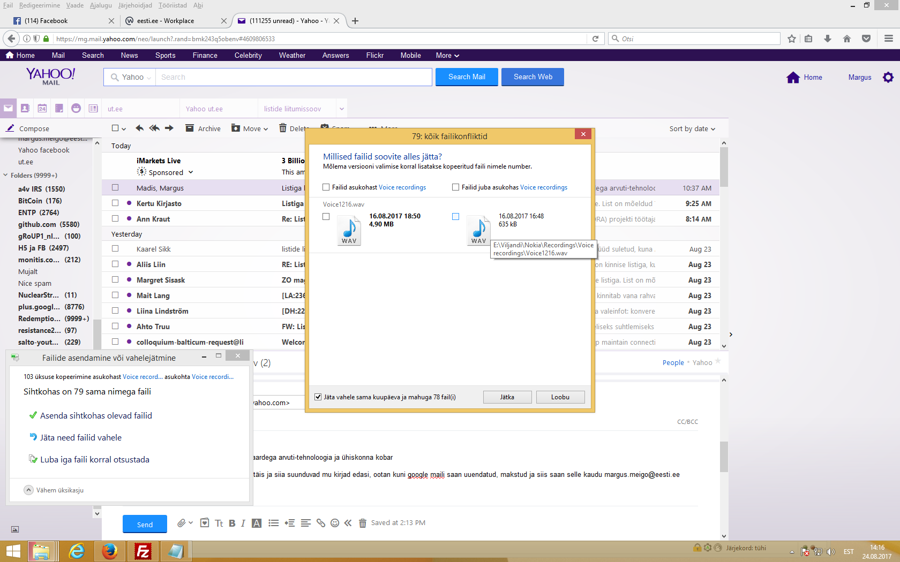Check the 'Failid juba asukohas Voice recordings' checkbox
The image size is (900, 562).
click(456, 187)
